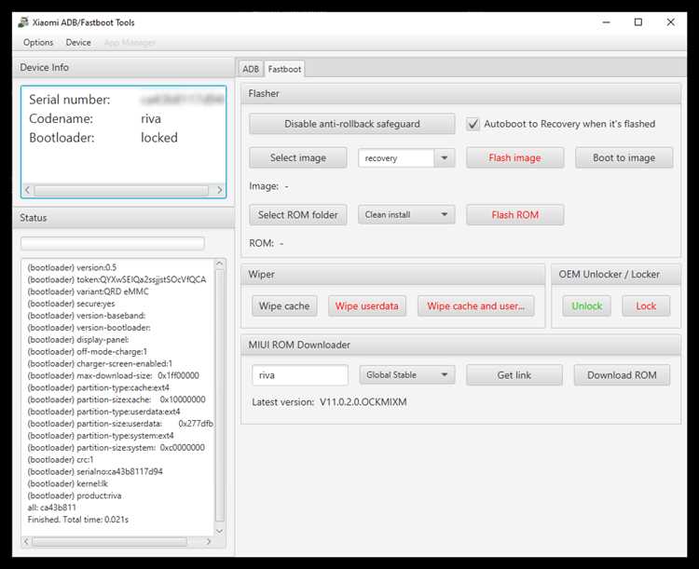Click Disable anti-rollback safeguard button

coord(351,124)
